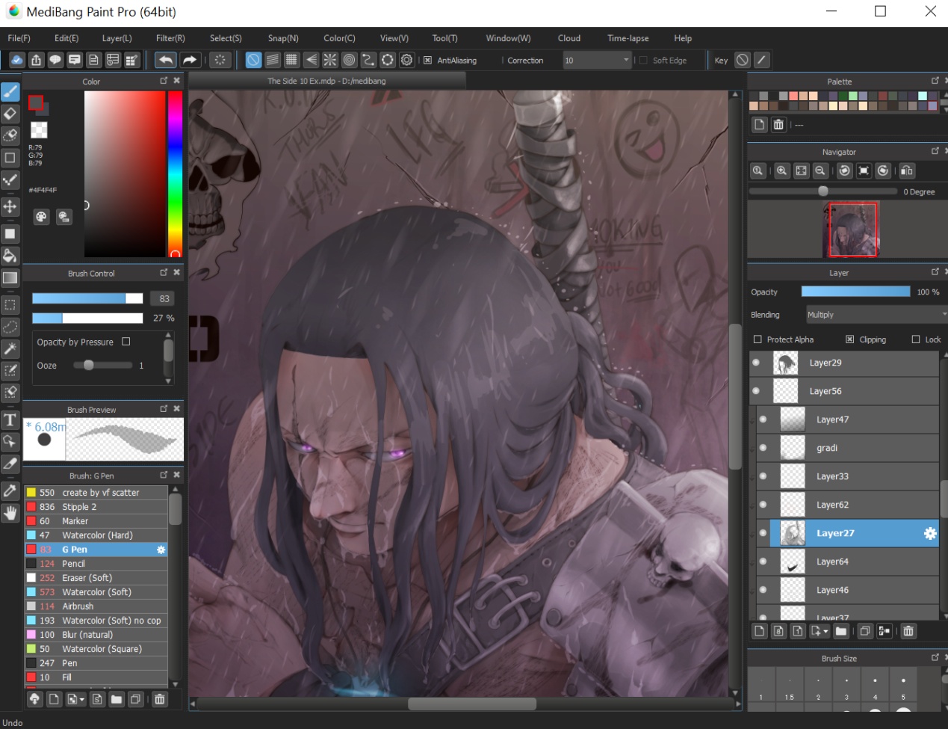Select the Eraser tool in left toolbar

coord(10,114)
